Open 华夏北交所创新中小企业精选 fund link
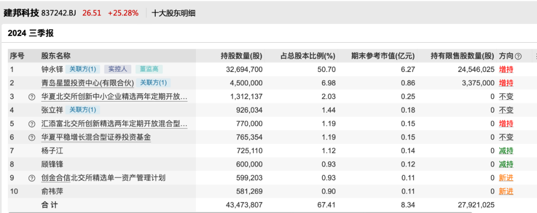The height and width of the screenshot is (213, 537). [x=114, y=97]
